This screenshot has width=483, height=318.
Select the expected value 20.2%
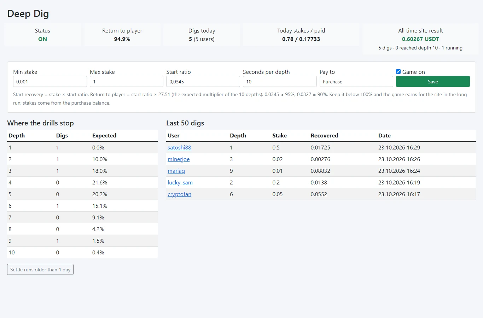point(100,194)
